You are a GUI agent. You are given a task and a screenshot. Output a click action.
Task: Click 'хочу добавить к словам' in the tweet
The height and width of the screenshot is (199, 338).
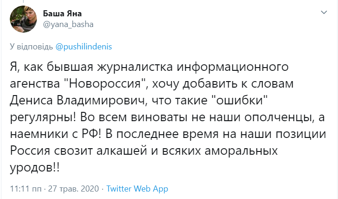[x=223, y=84]
